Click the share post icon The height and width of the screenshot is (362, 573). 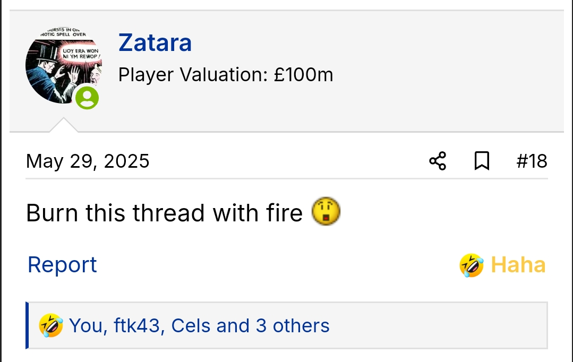[x=437, y=161]
